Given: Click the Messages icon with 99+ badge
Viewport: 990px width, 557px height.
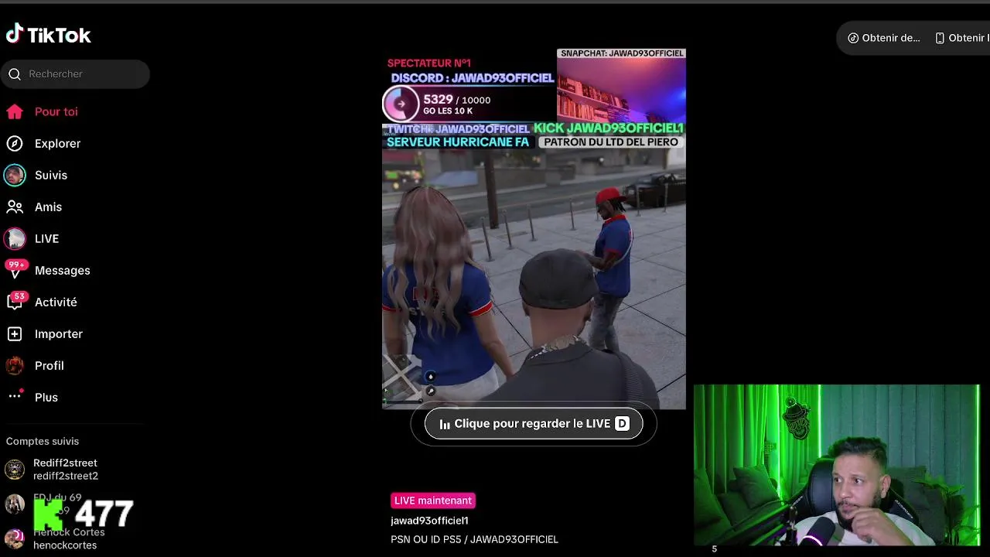Looking at the screenshot, I should [x=15, y=269].
